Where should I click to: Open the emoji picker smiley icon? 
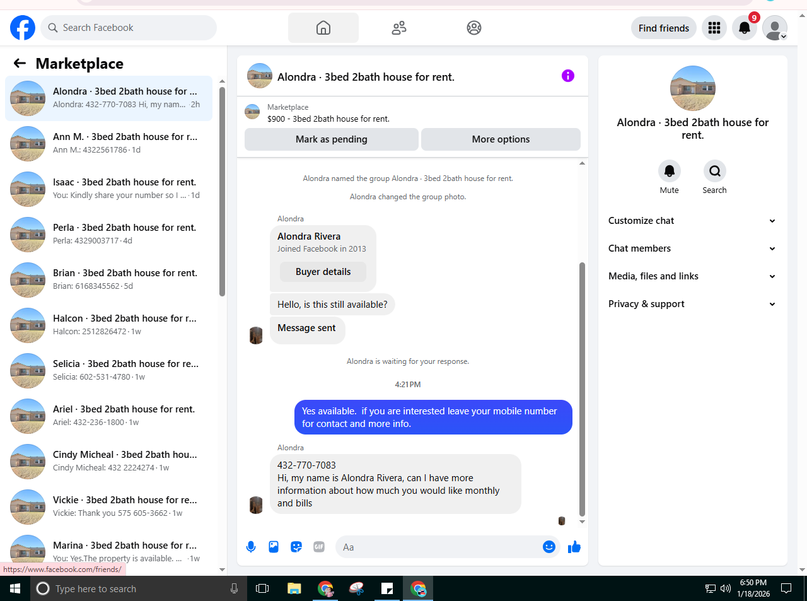[549, 547]
